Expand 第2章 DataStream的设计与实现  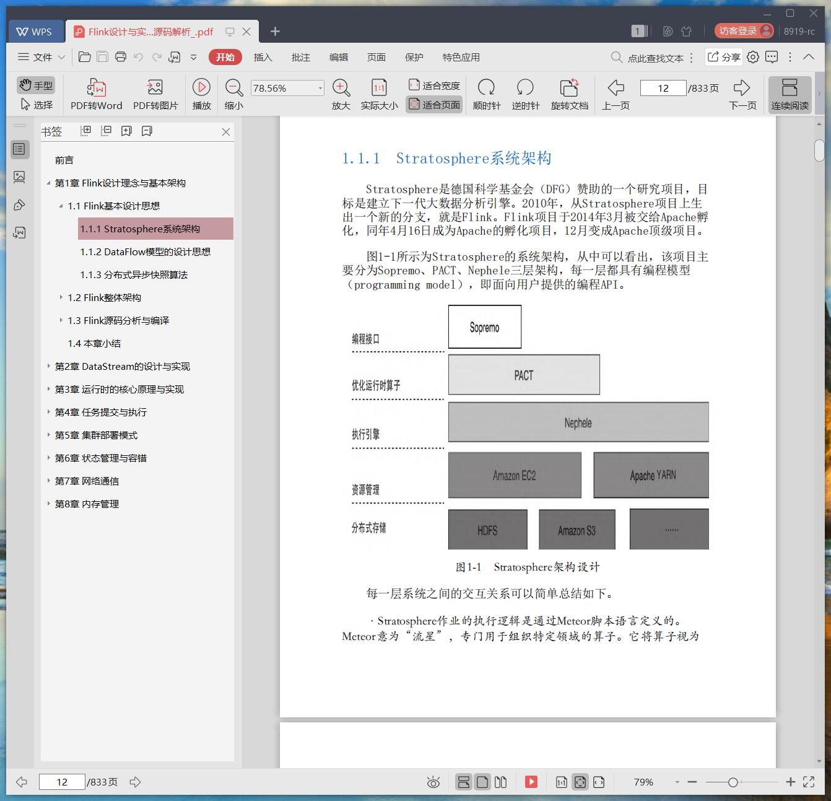(48, 366)
